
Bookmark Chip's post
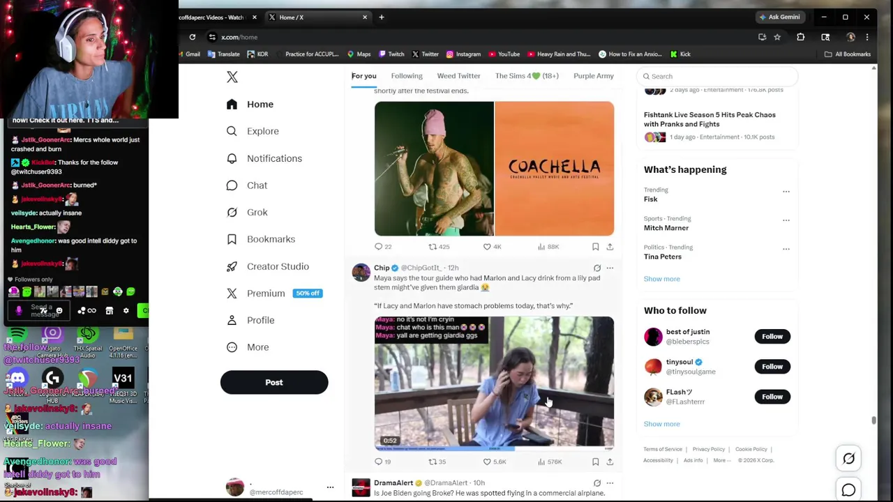click(x=595, y=462)
